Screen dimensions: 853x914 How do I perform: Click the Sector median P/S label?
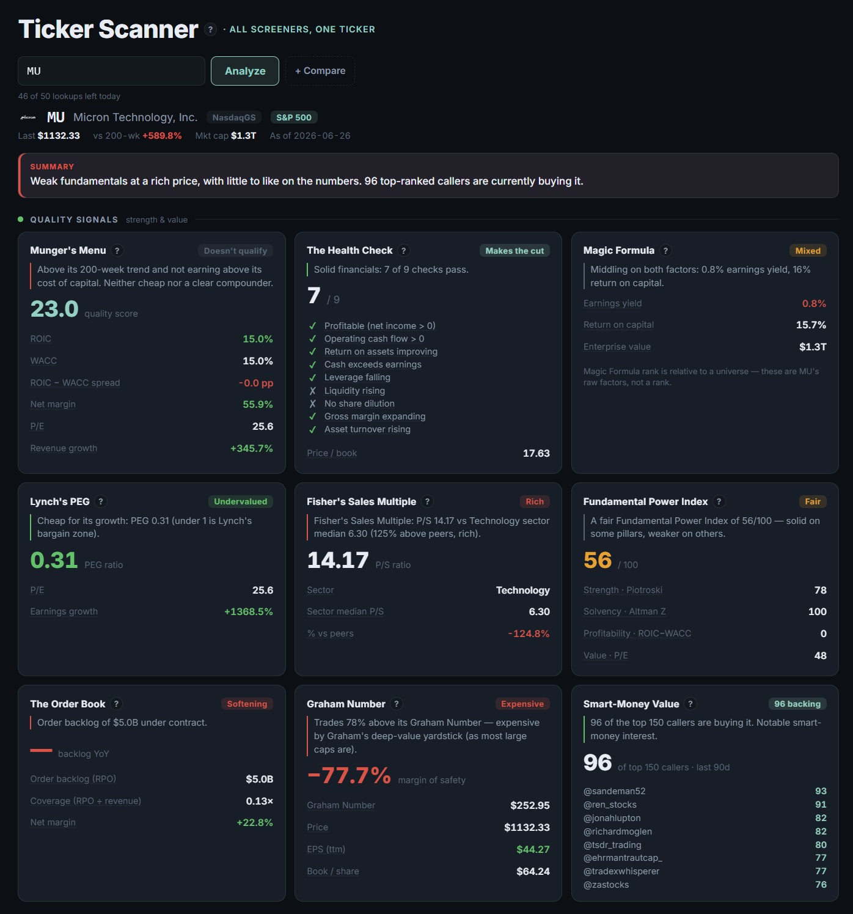tap(345, 611)
